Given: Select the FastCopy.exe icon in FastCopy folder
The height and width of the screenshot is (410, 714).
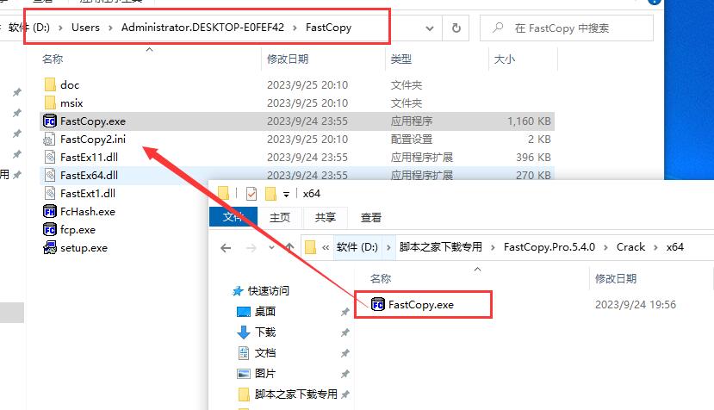Looking at the screenshot, I should click(x=50, y=121).
